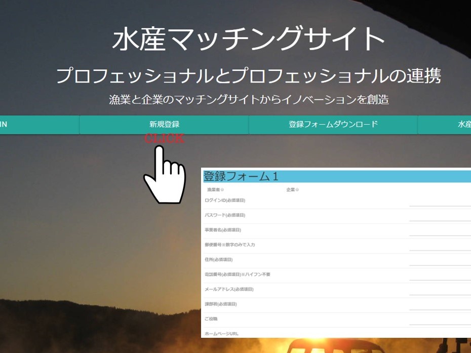Click the ホームページURL field label
The width and height of the screenshot is (471, 353).
[221, 334]
